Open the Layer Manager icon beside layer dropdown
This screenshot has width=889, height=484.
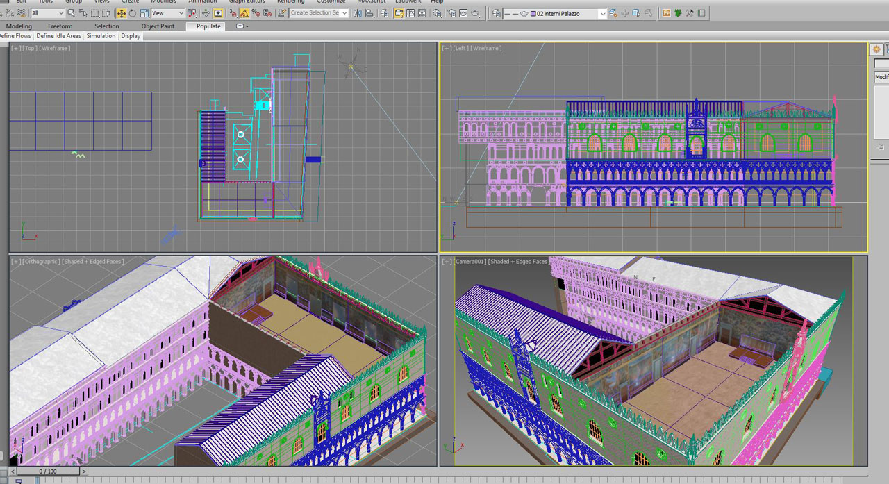point(496,13)
